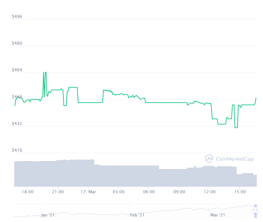Click the 21:00 time axis label
This screenshot has height=222, width=263.
[58, 192]
